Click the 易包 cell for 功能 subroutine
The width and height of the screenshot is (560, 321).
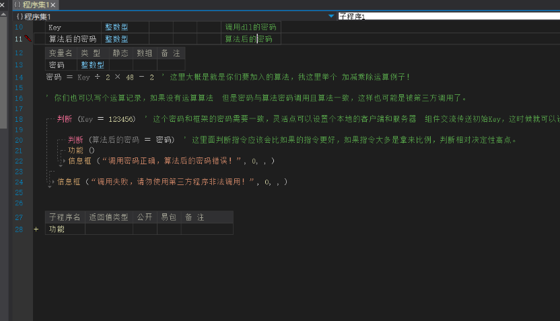[x=168, y=229]
